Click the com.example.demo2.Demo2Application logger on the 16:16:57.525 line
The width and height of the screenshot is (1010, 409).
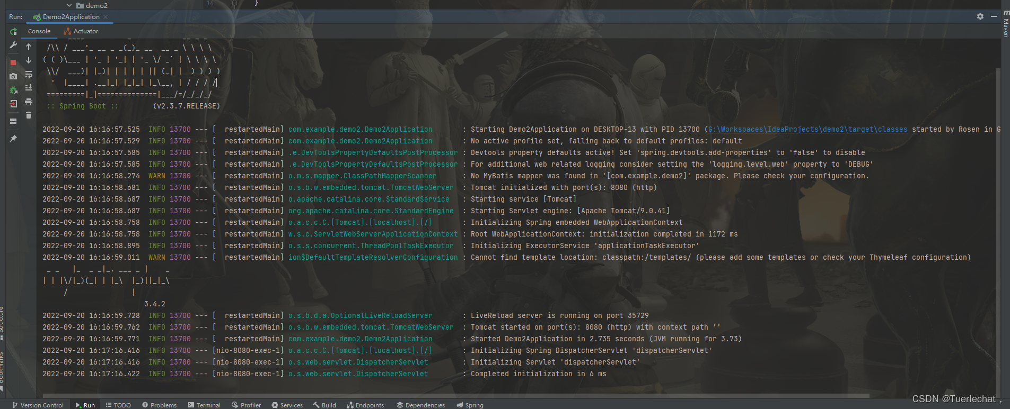point(361,129)
